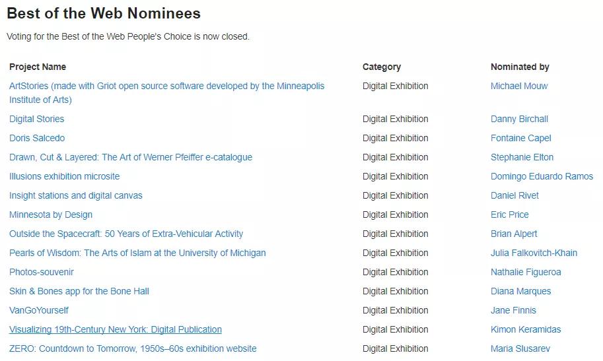Viewport: 603px width, 361px height.
Task: Click Domingo Eduardo Ramos nominator link
Action: click(542, 177)
